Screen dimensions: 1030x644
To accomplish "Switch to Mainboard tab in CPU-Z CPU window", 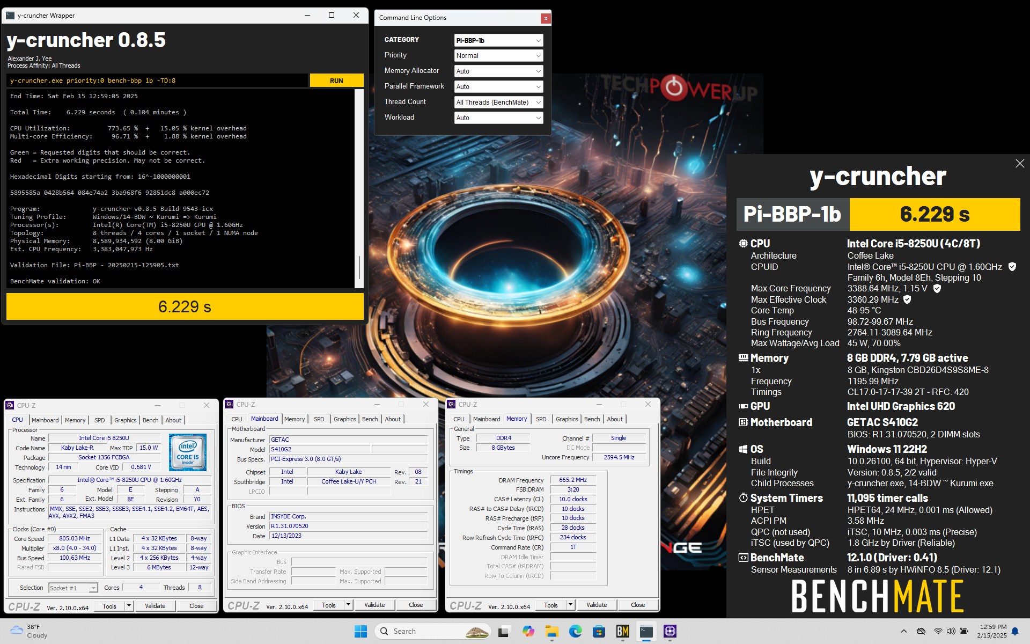I will [45, 420].
